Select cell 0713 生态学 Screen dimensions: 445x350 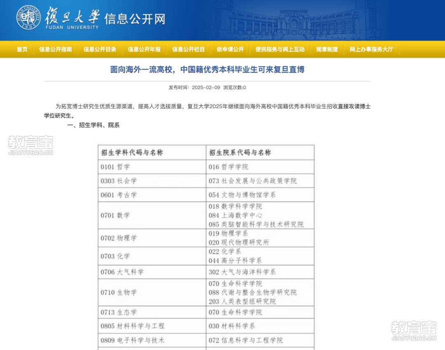pos(152,312)
